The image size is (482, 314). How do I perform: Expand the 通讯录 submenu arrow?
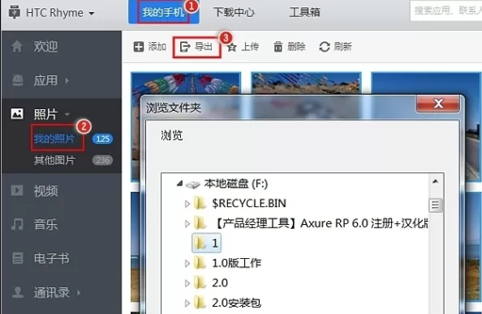79,292
